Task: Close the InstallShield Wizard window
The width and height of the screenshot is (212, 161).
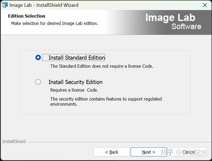Action: (x=205, y=5)
